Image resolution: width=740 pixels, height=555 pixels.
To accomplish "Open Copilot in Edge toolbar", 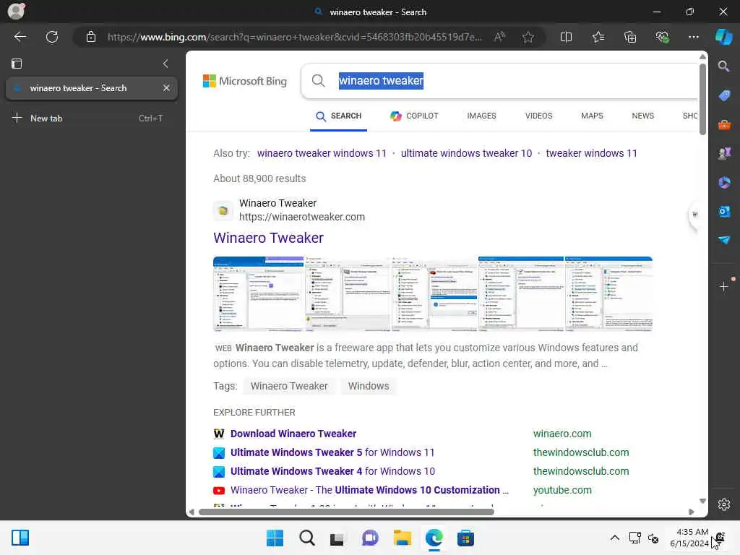I will tap(724, 37).
